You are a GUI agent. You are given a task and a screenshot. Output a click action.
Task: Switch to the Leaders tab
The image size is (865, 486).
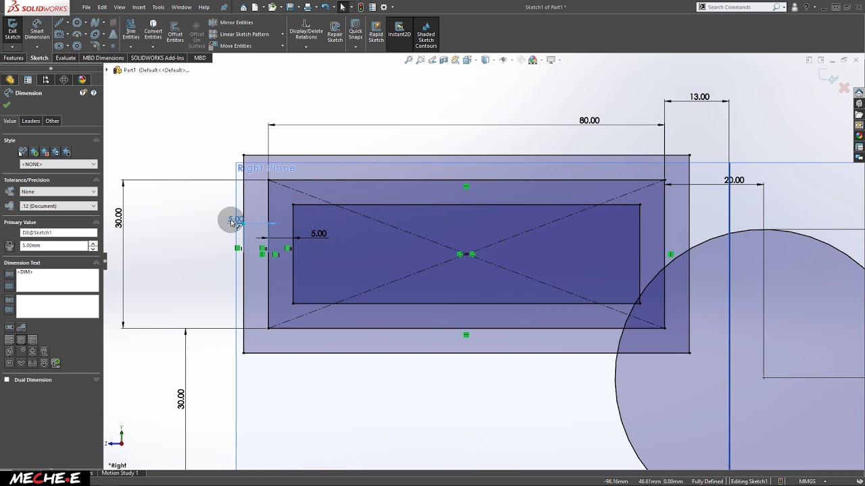31,121
